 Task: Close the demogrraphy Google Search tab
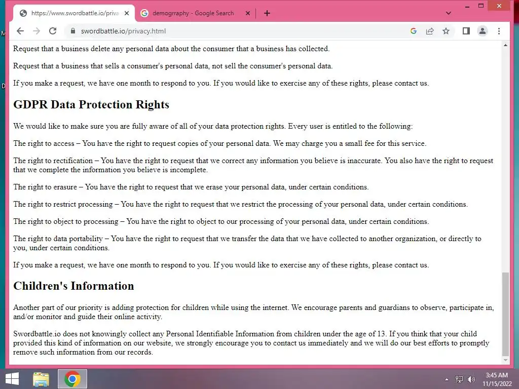point(247,13)
